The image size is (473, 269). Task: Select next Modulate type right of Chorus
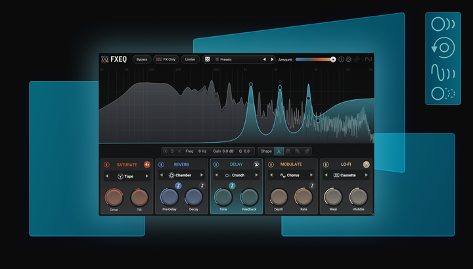311,175
